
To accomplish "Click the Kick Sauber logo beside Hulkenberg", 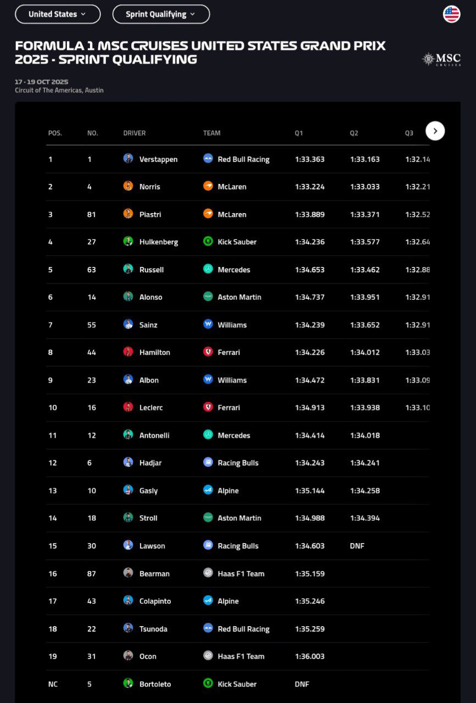I will tap(208, 242).
